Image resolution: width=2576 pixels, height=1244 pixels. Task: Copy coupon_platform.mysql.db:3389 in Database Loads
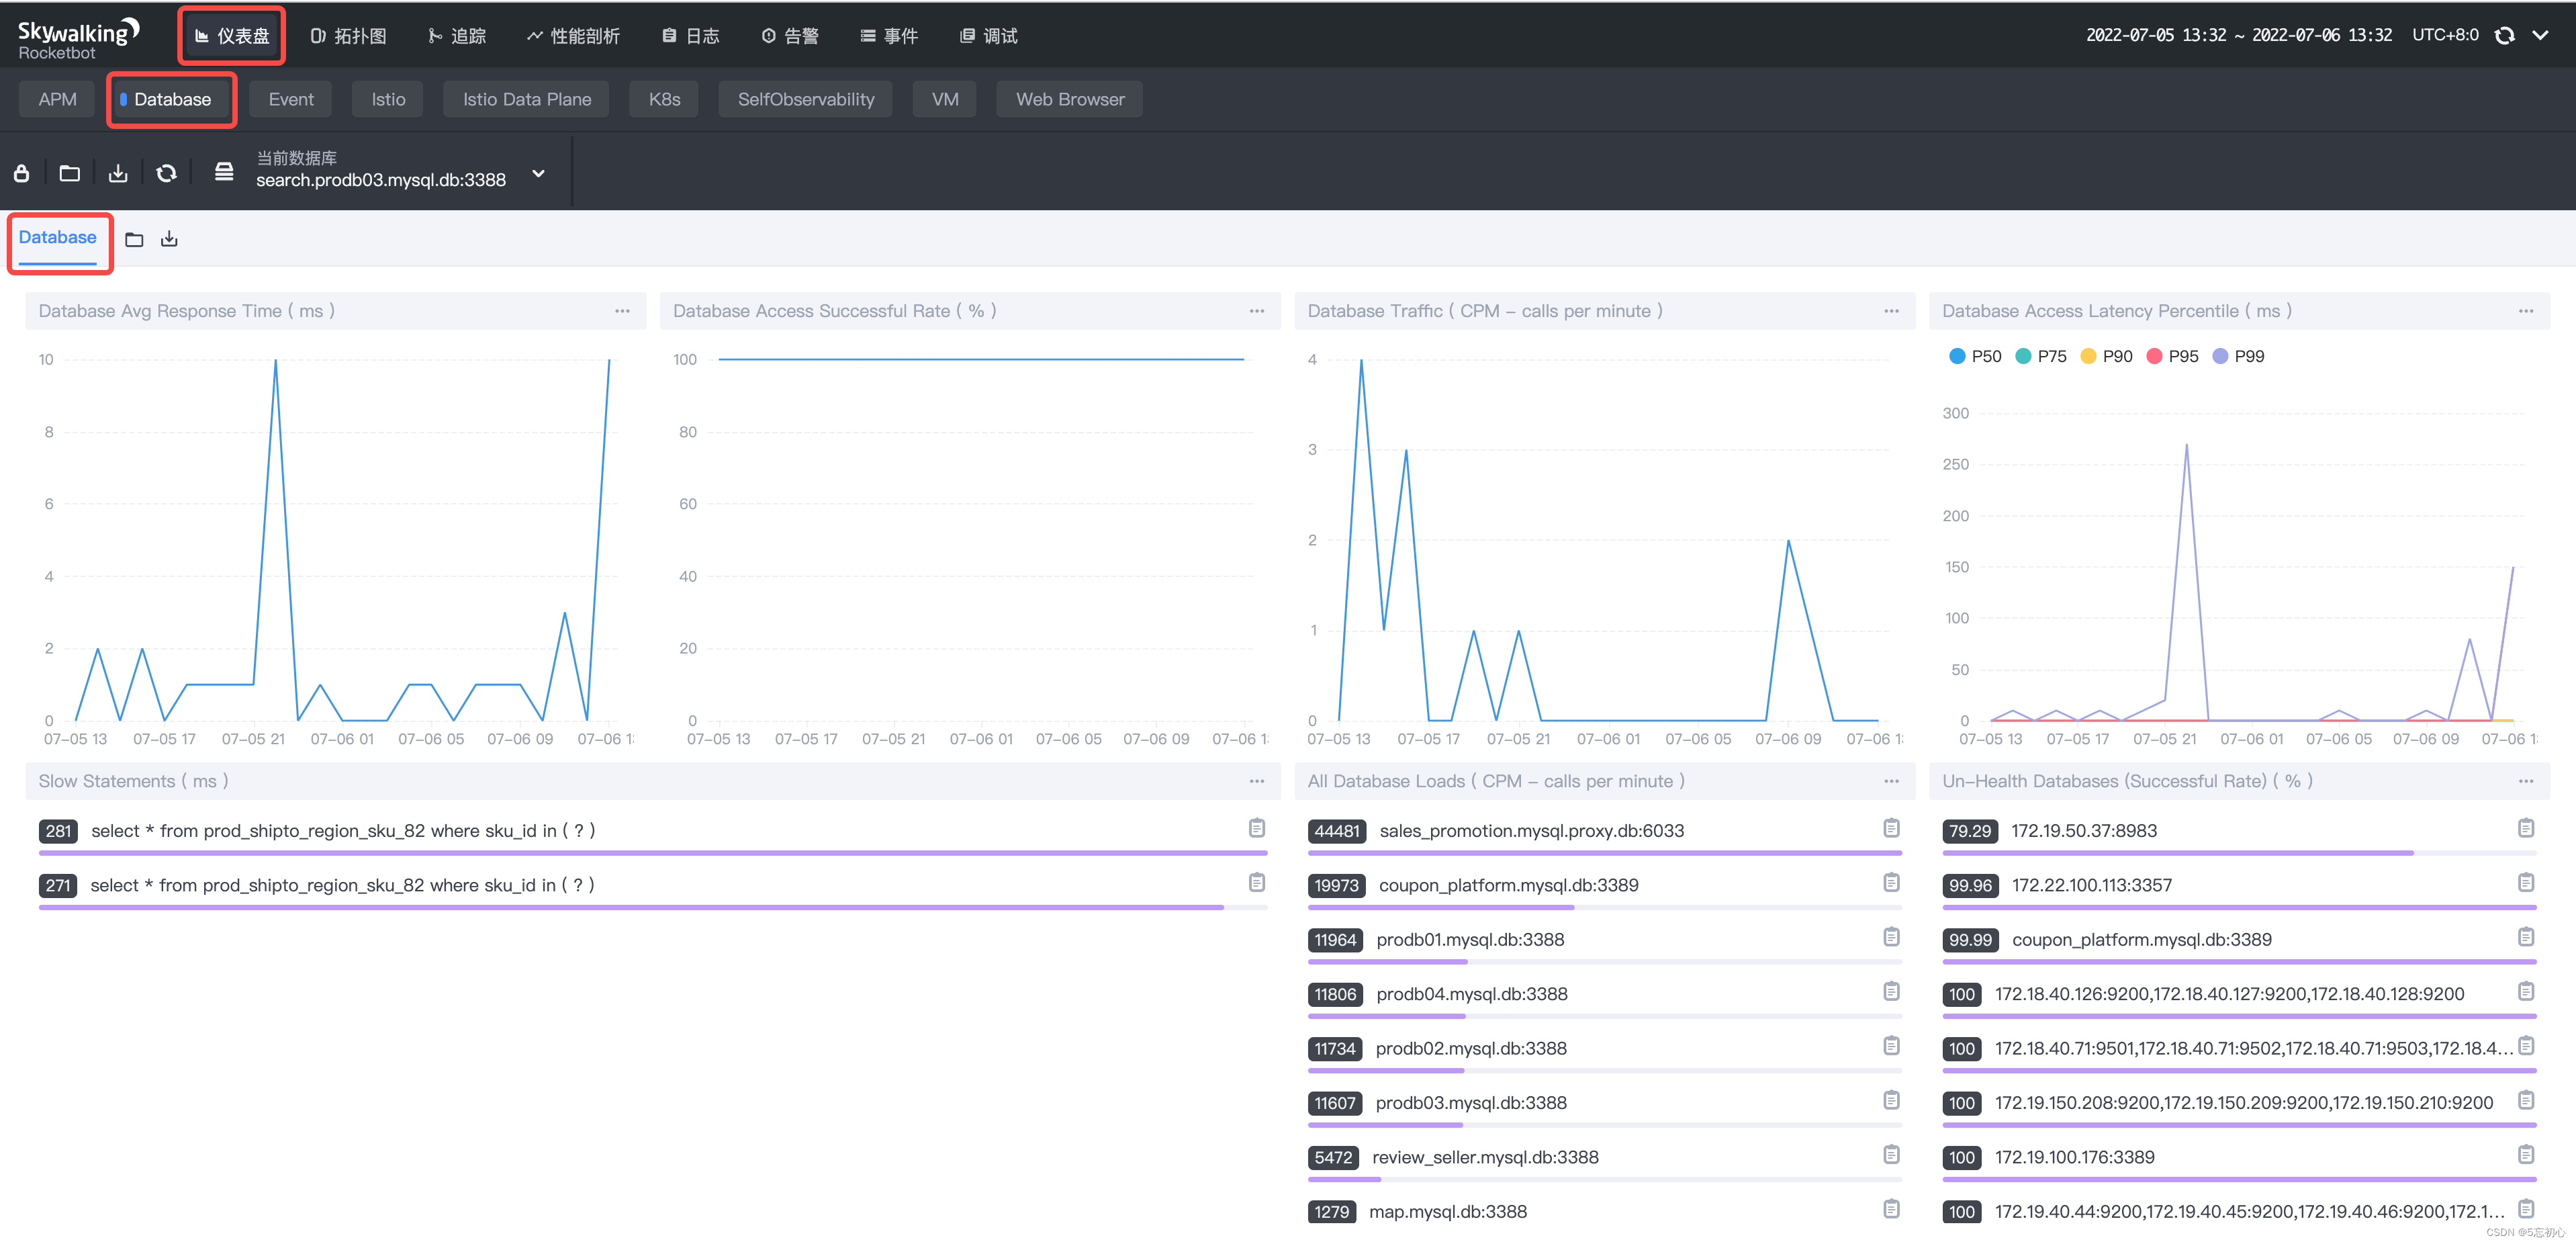pos(1891,882)
